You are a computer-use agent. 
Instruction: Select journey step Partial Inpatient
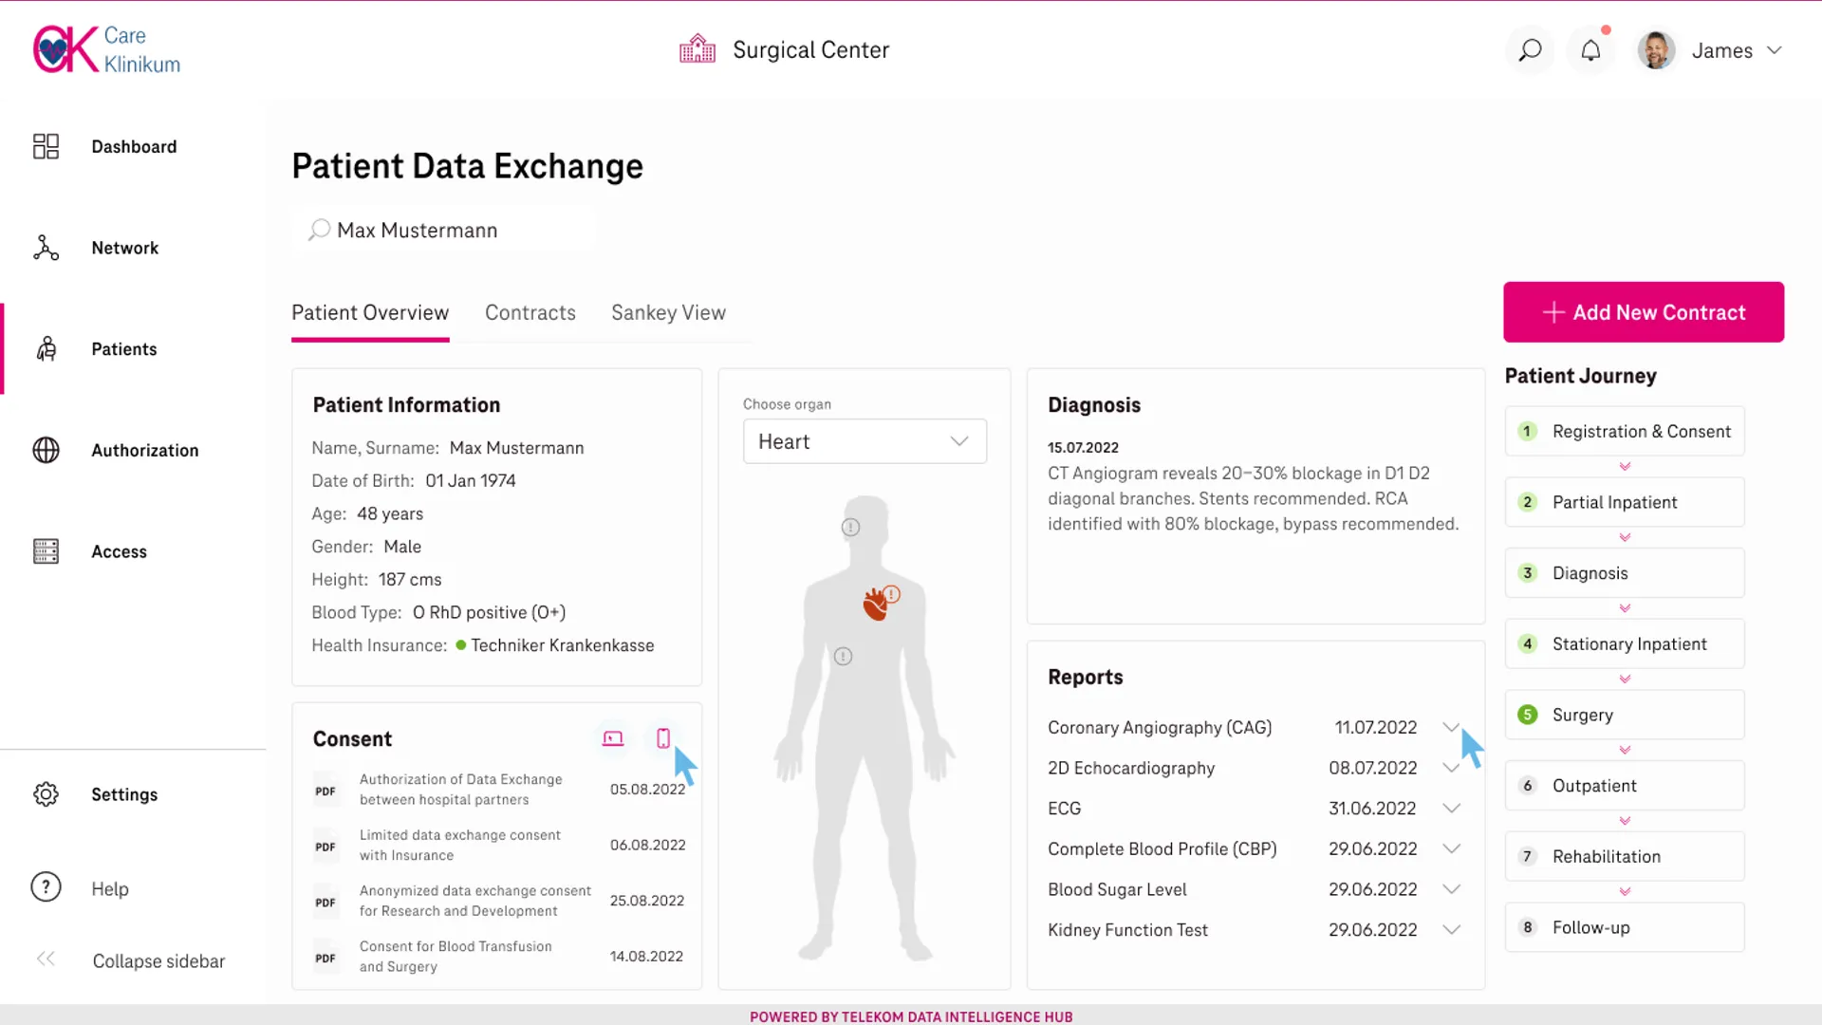(x=1625, y=502)
